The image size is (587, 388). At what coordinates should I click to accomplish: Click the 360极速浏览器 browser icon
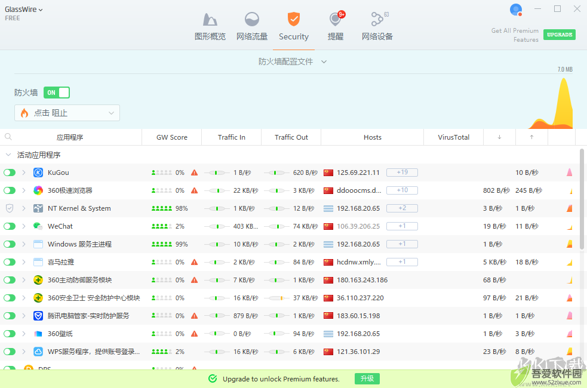38,190
